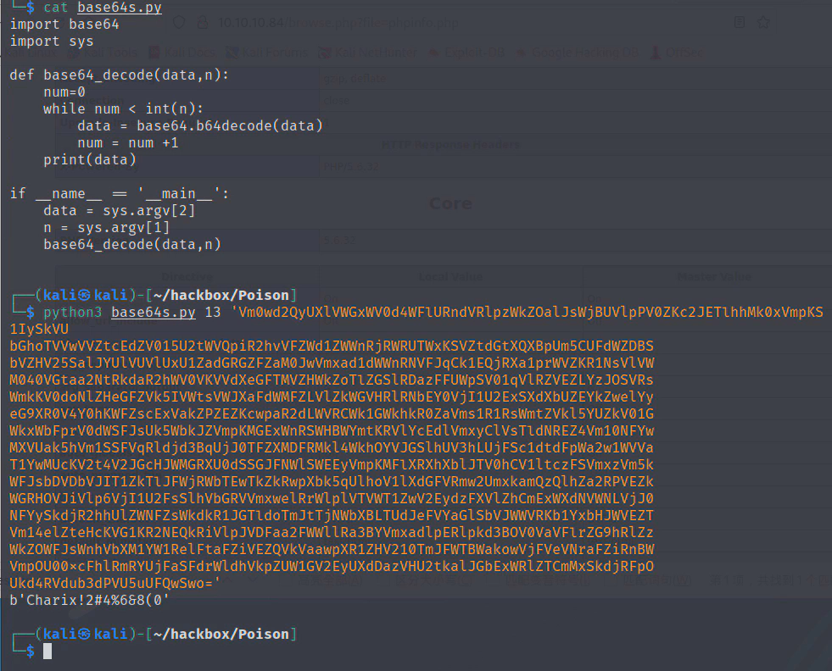Click the decoded output b'Charix!2#4%6&8(0'
The image size is (832, 671).
(x=90, y=600)
